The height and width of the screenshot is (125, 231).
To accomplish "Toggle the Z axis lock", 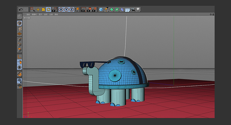I will click(71, 10).
